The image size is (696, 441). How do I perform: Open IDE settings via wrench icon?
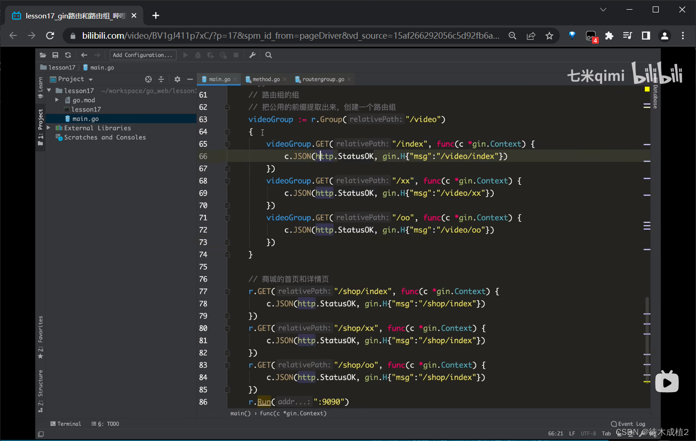pos(252,55)
